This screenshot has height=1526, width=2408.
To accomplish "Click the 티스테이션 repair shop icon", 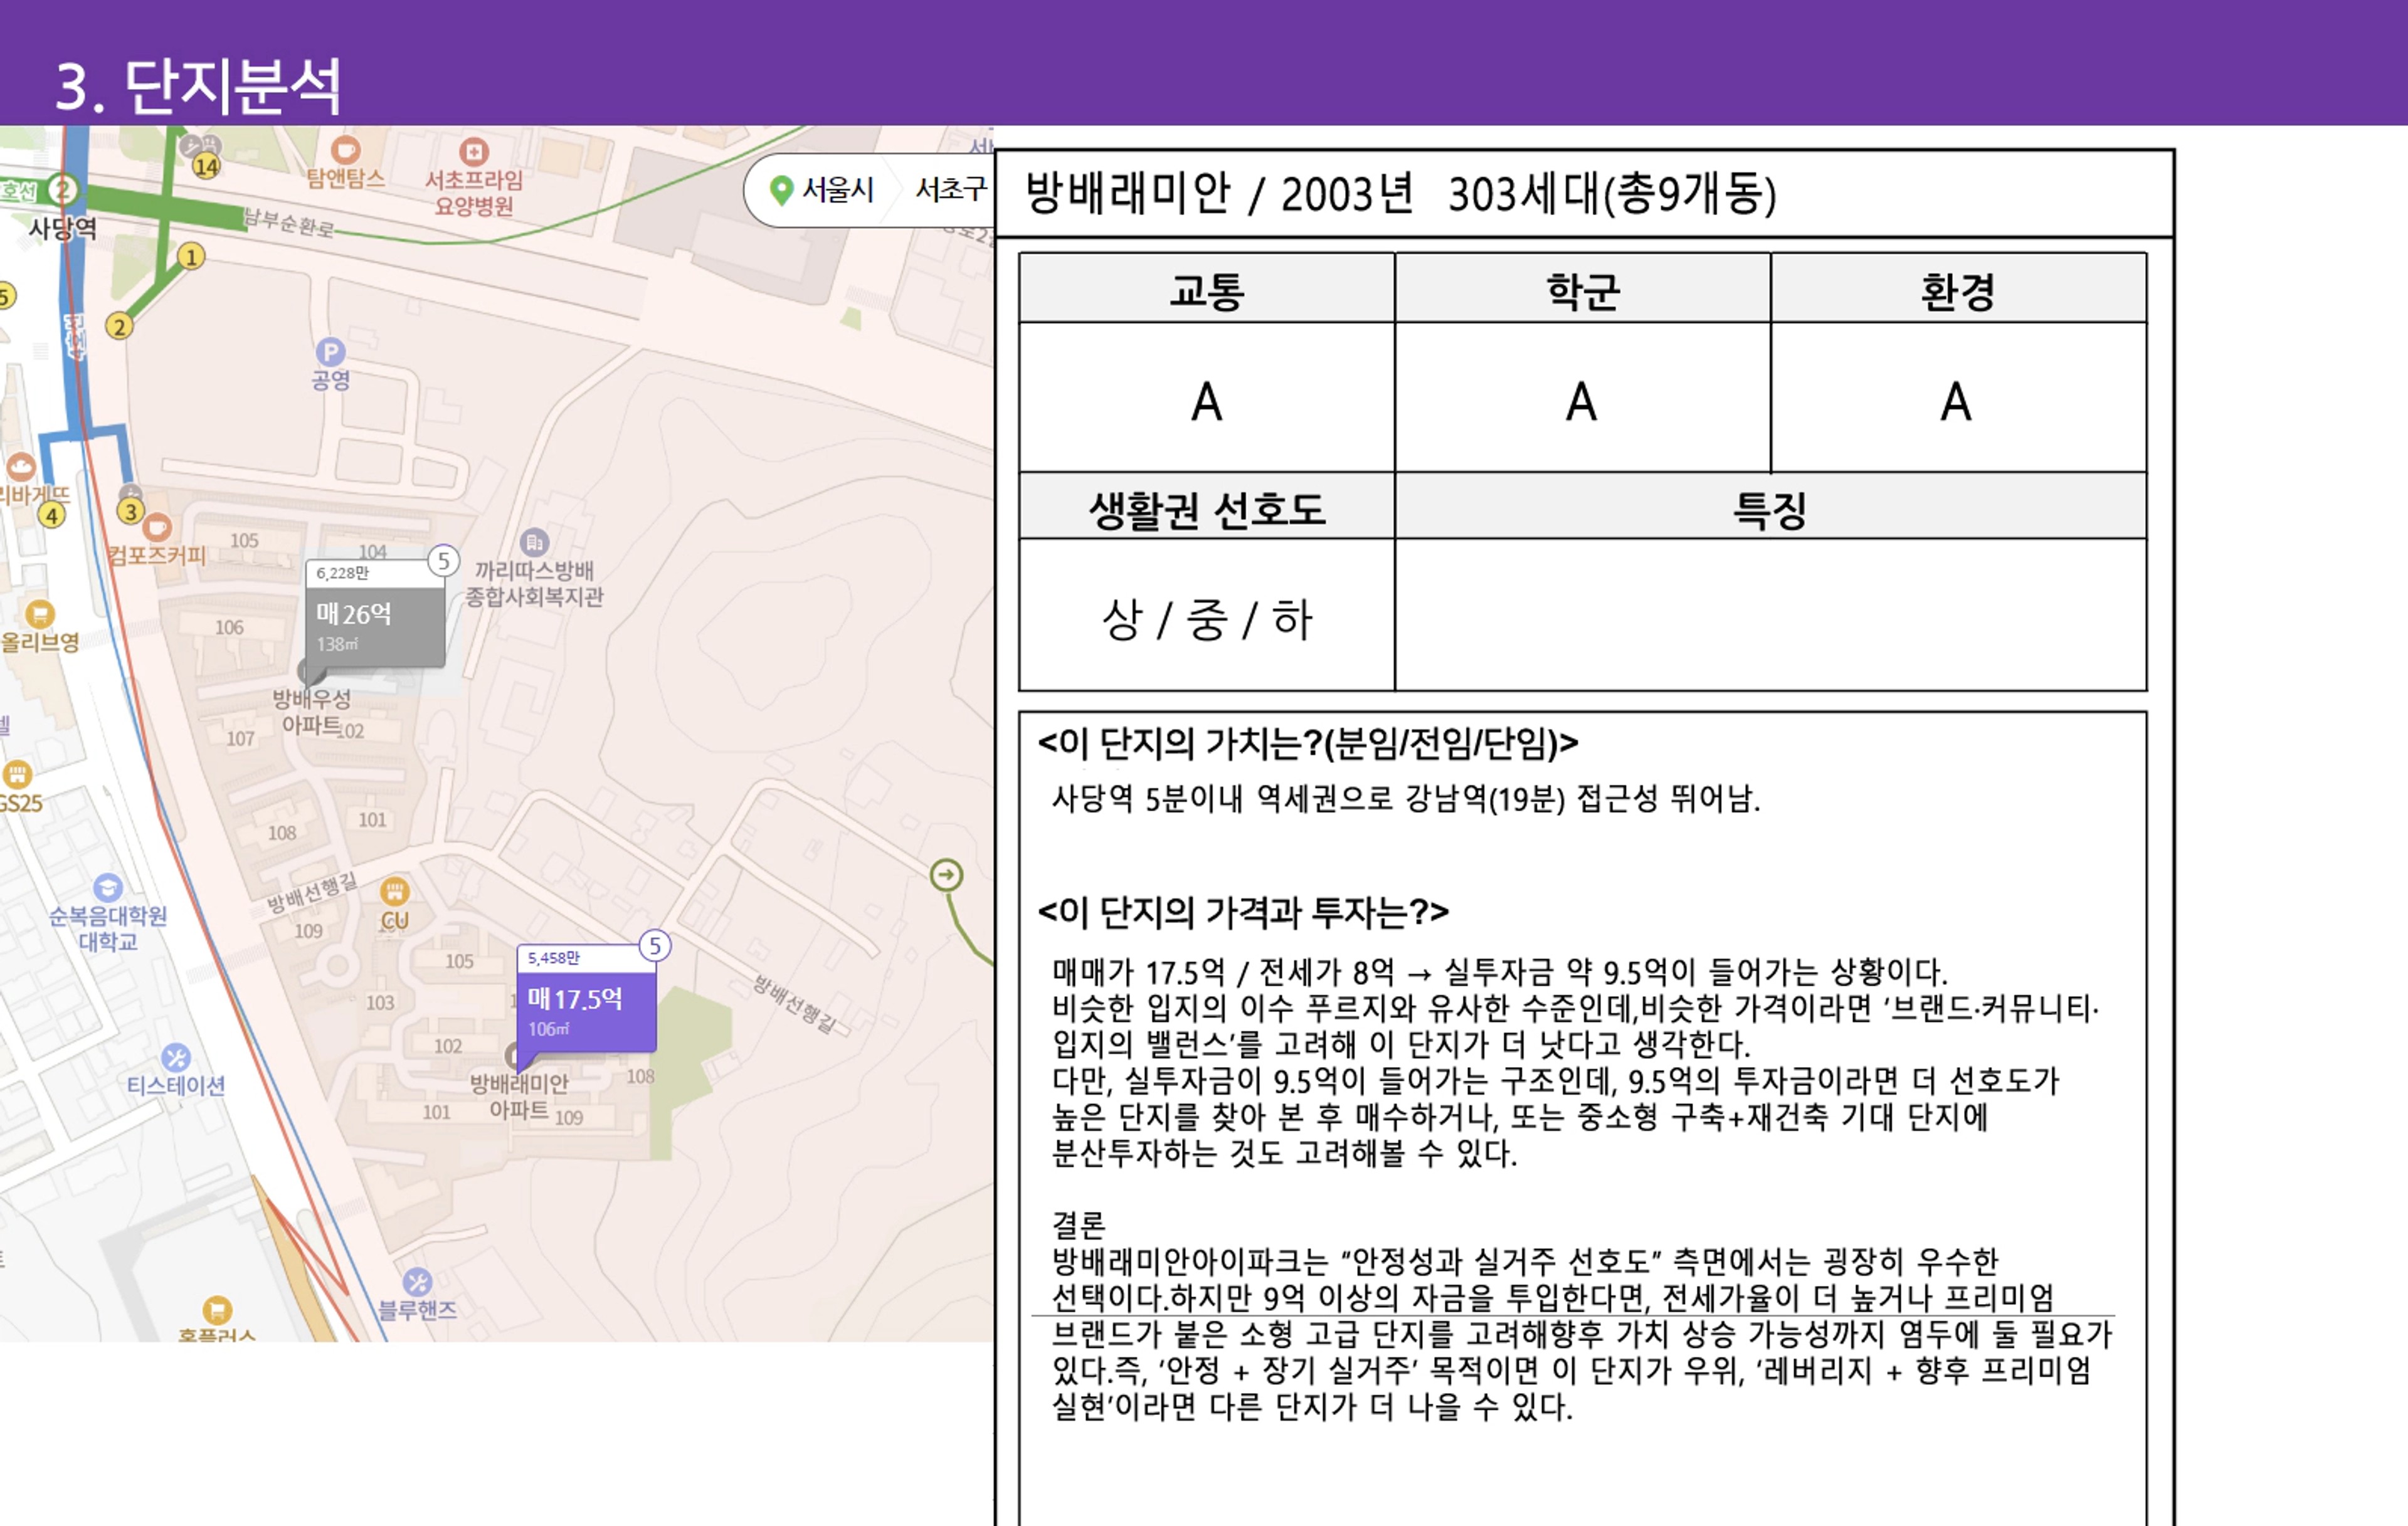I will (176, 1057).
